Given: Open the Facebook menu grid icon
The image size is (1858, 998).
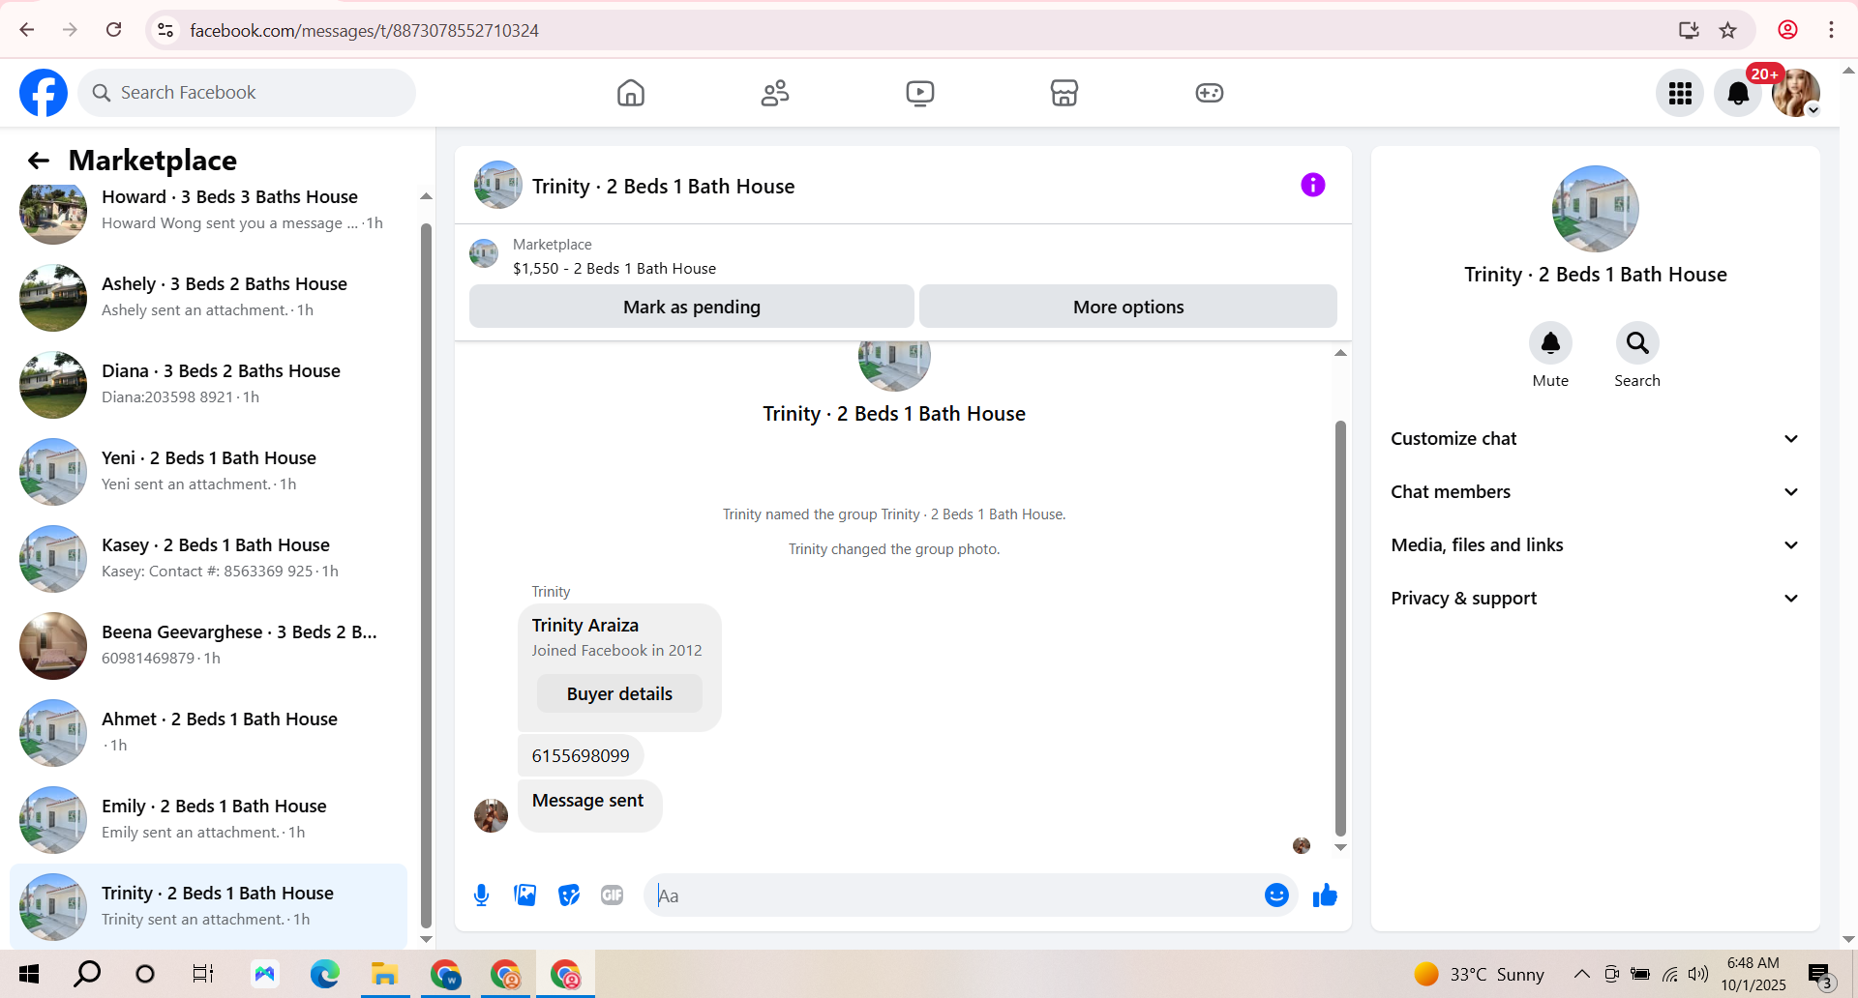Looking at the screenshot, I should click(1680, 93).
